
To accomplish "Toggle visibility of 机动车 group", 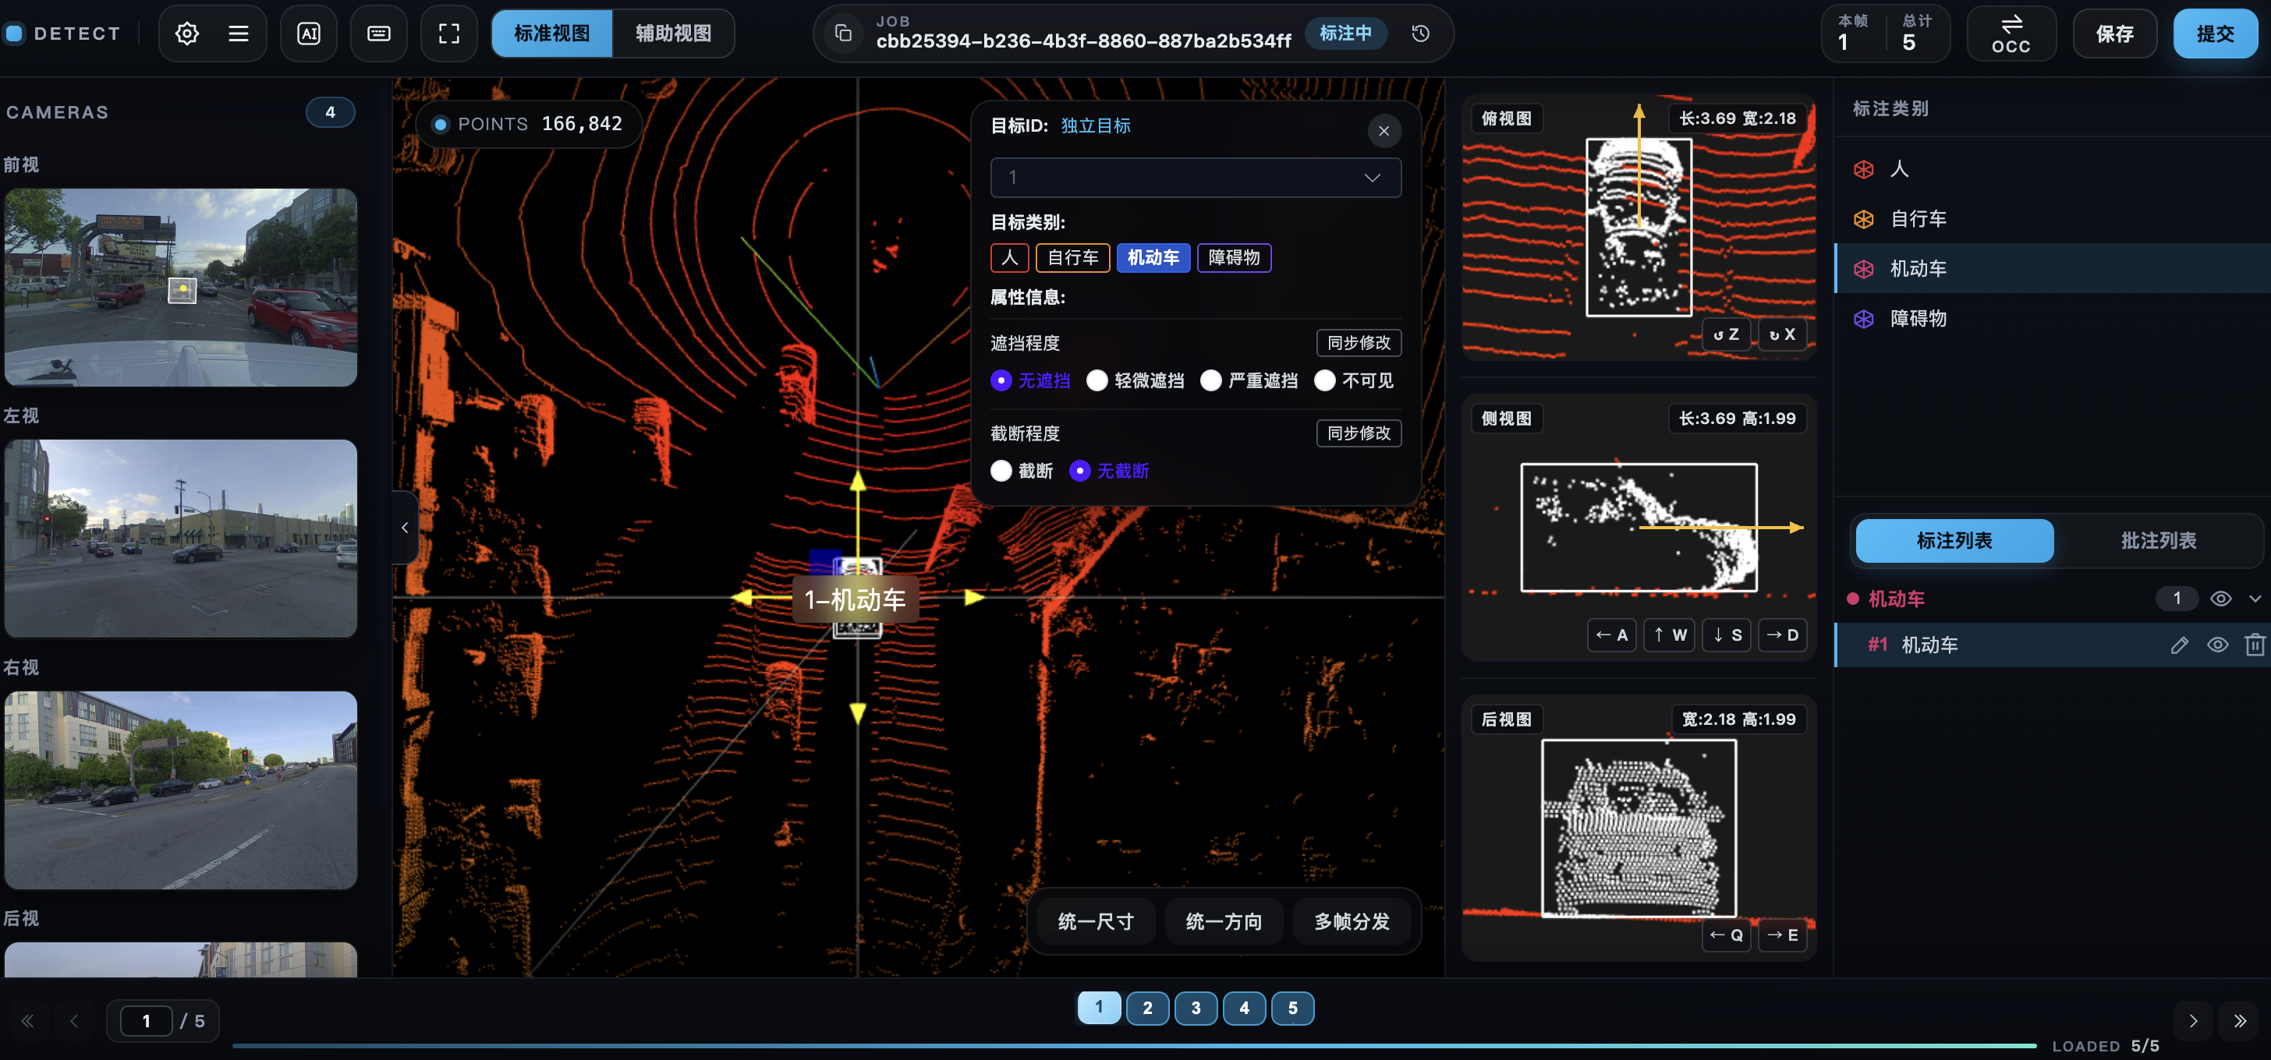I will point(2220,599).
